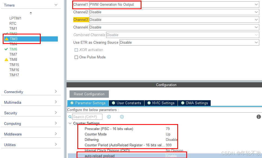Click the green checkmark beside TIM6
The image size is (262, 158).
coord(6,49)
